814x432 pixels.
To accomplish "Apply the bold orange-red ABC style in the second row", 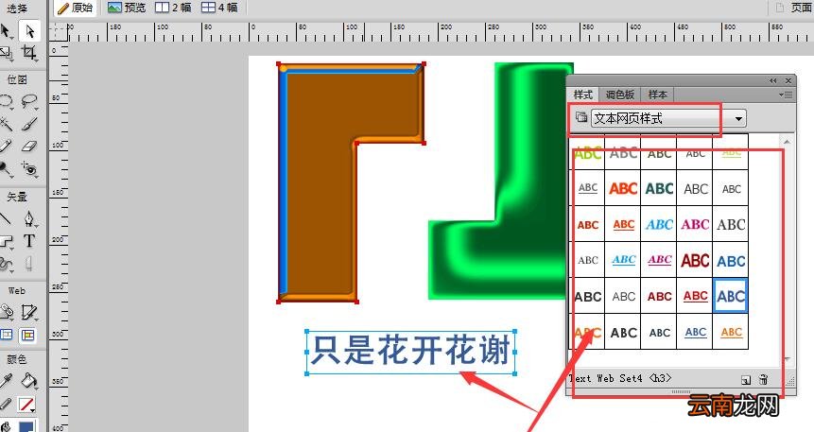I will point(623,188).
